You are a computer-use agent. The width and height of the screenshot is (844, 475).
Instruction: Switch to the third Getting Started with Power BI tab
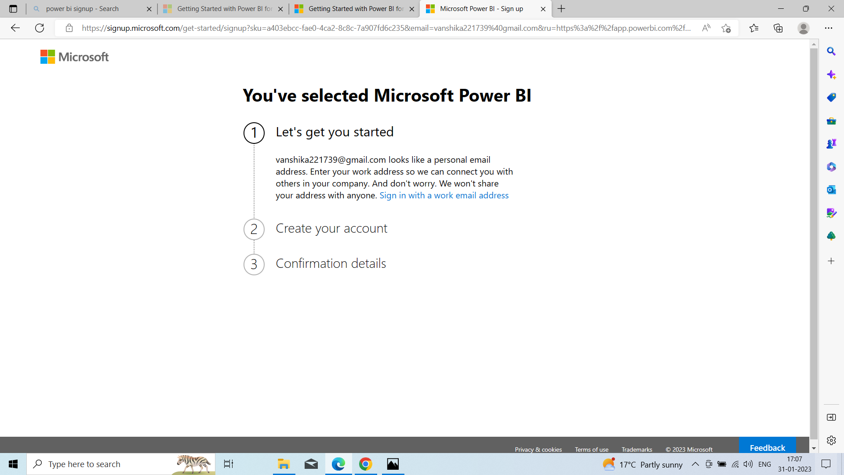pyautogui.click(x=355, y=9)
